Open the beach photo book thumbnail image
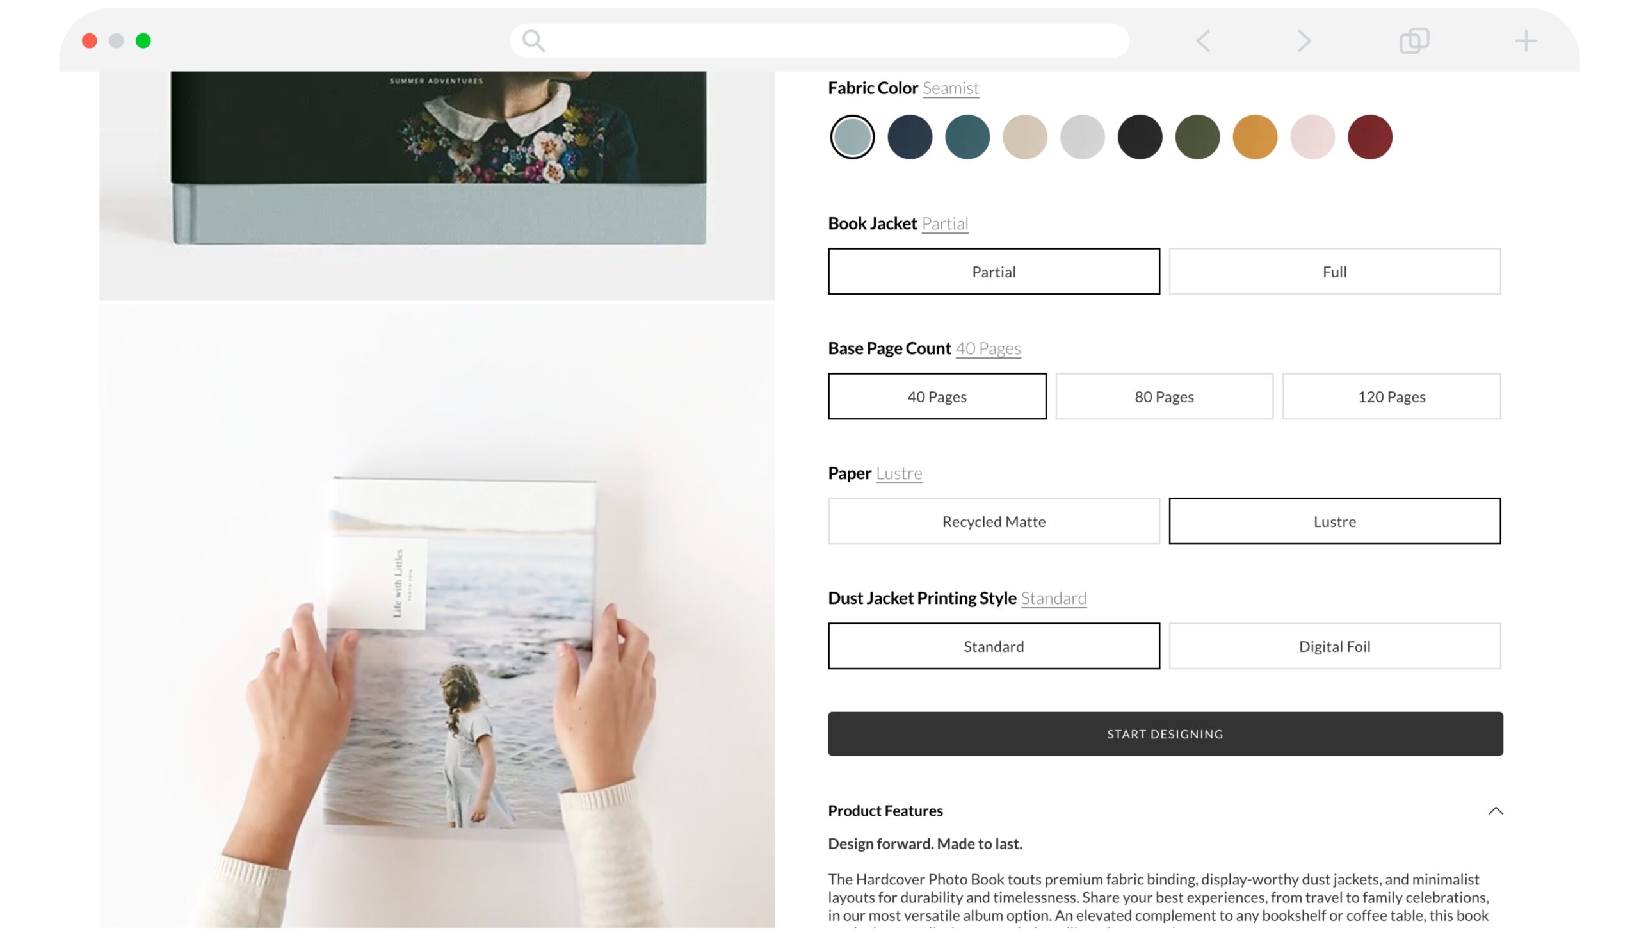 tap(437, 615)
